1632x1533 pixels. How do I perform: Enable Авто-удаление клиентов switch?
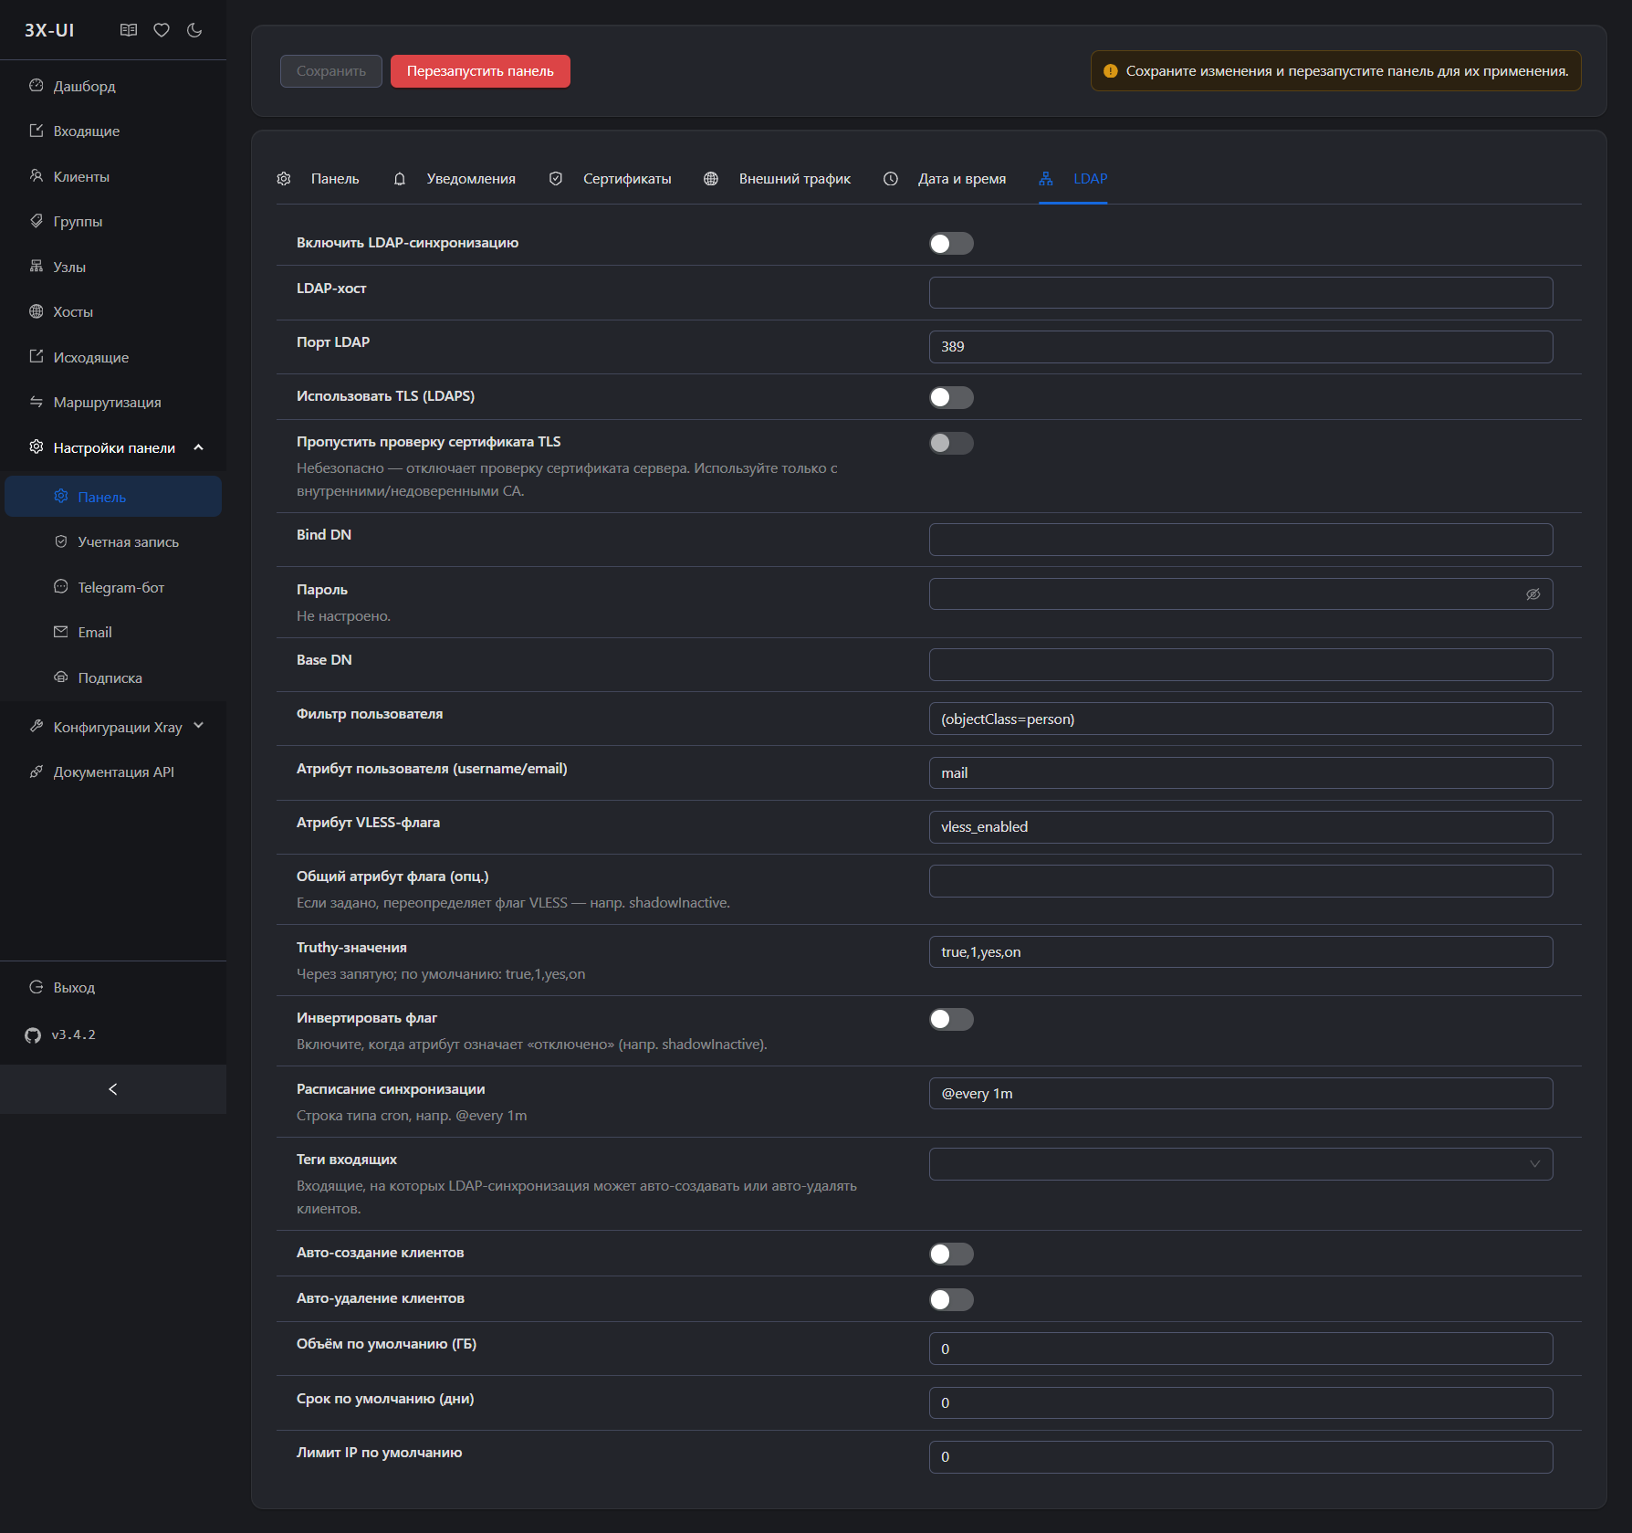click(951, 1299)
